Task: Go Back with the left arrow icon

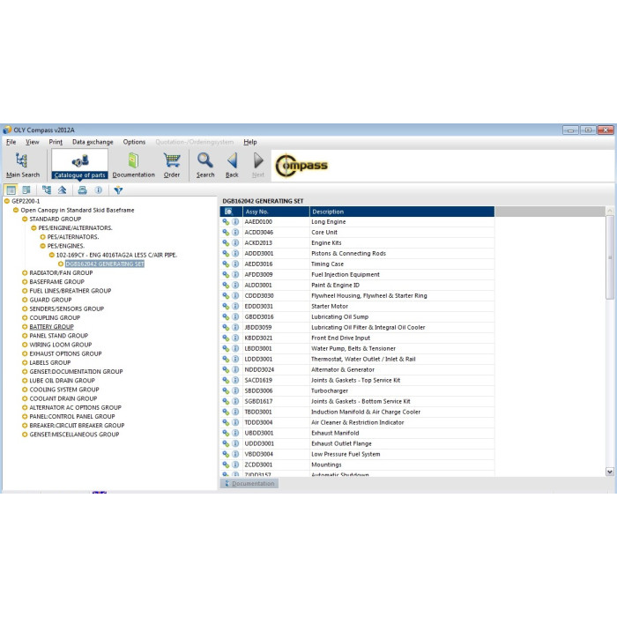Action: point(232,166)
